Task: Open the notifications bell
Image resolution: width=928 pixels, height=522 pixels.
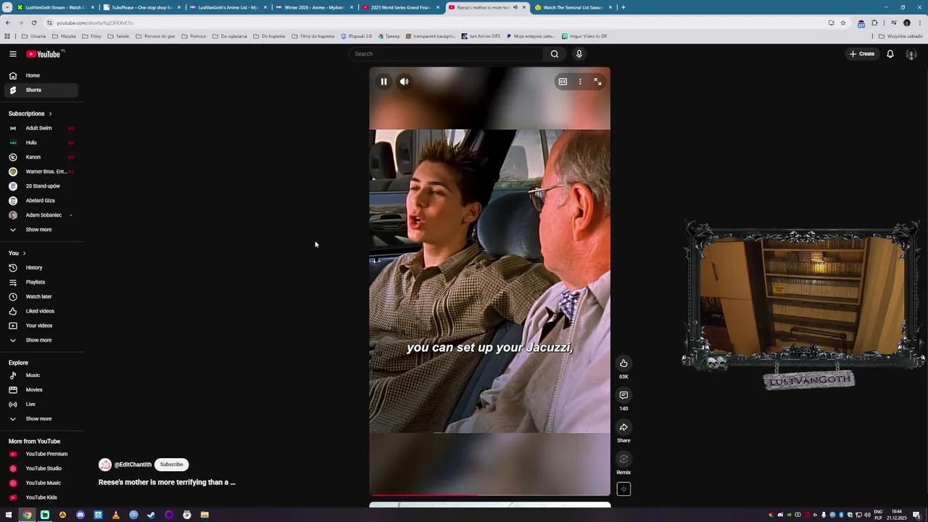Action: pyautogui.click(x=890, y=54)
